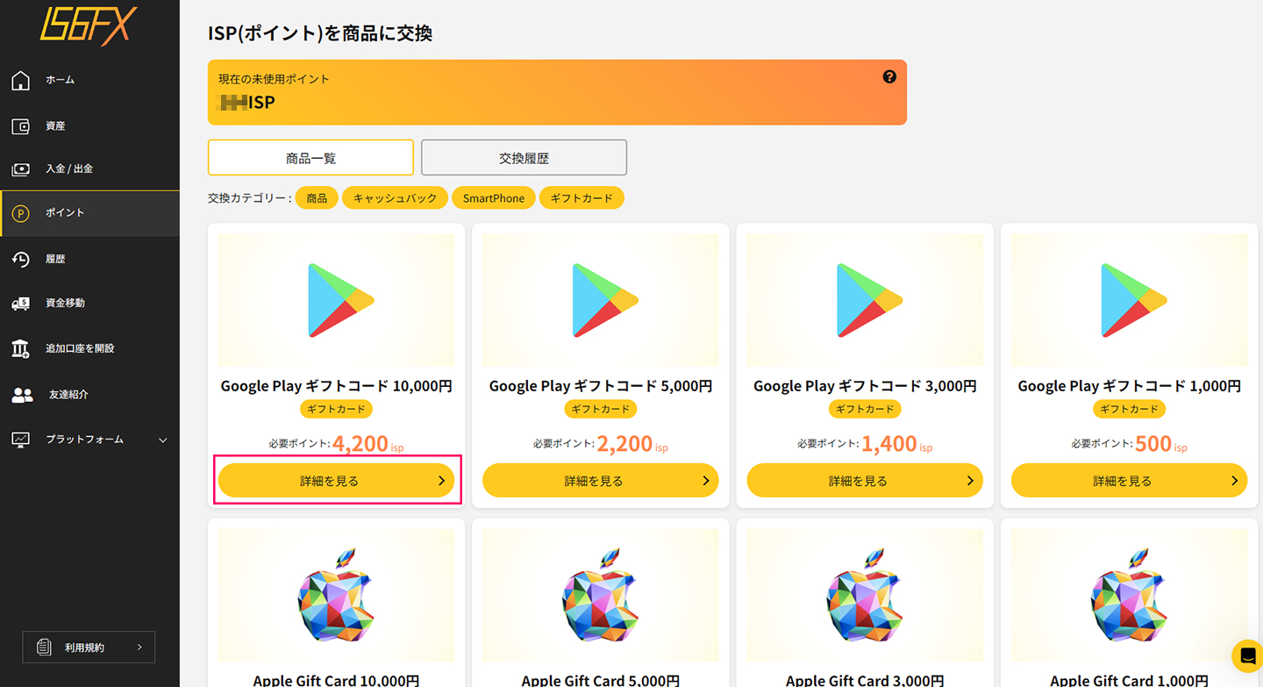1263x687 pixels.
Task: Open the chat support bubble icon
Action: pyautogui.click(x=1247, y=655)
